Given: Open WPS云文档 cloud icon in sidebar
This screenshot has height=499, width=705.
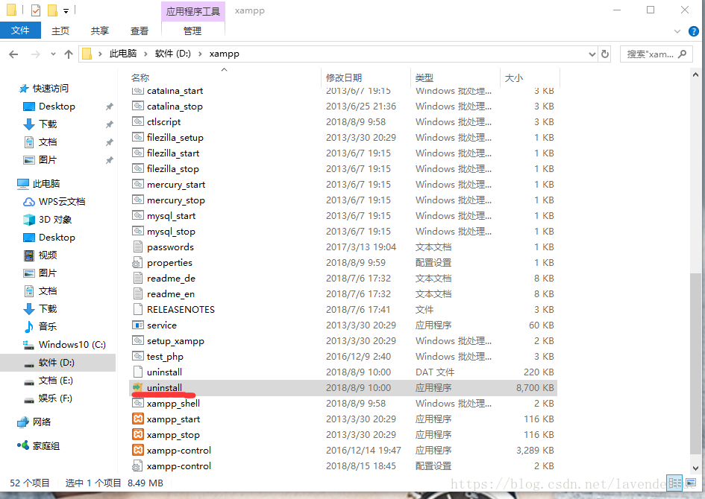Looking at the screenshot, I should point(29,202).
